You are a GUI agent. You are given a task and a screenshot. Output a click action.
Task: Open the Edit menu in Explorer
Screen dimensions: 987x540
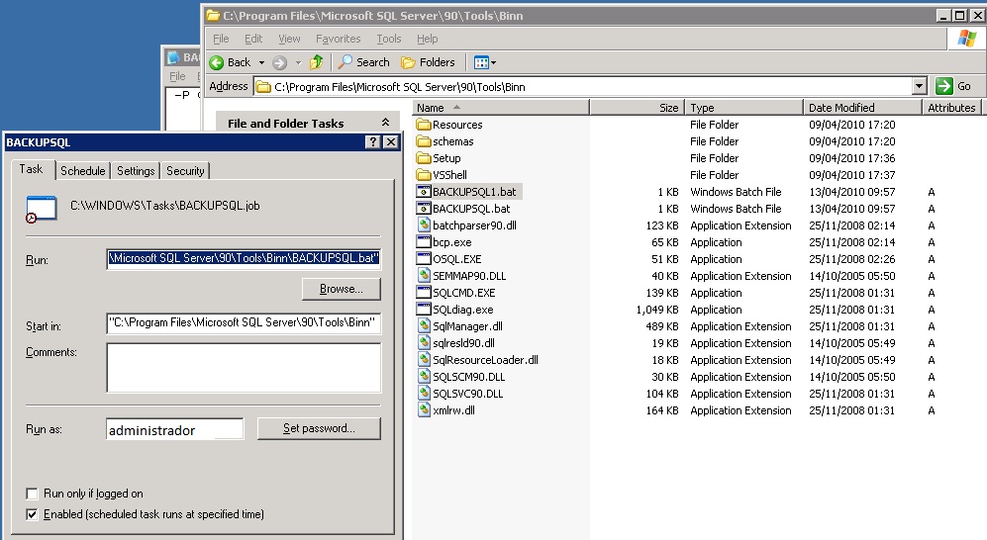pos(253,39)
